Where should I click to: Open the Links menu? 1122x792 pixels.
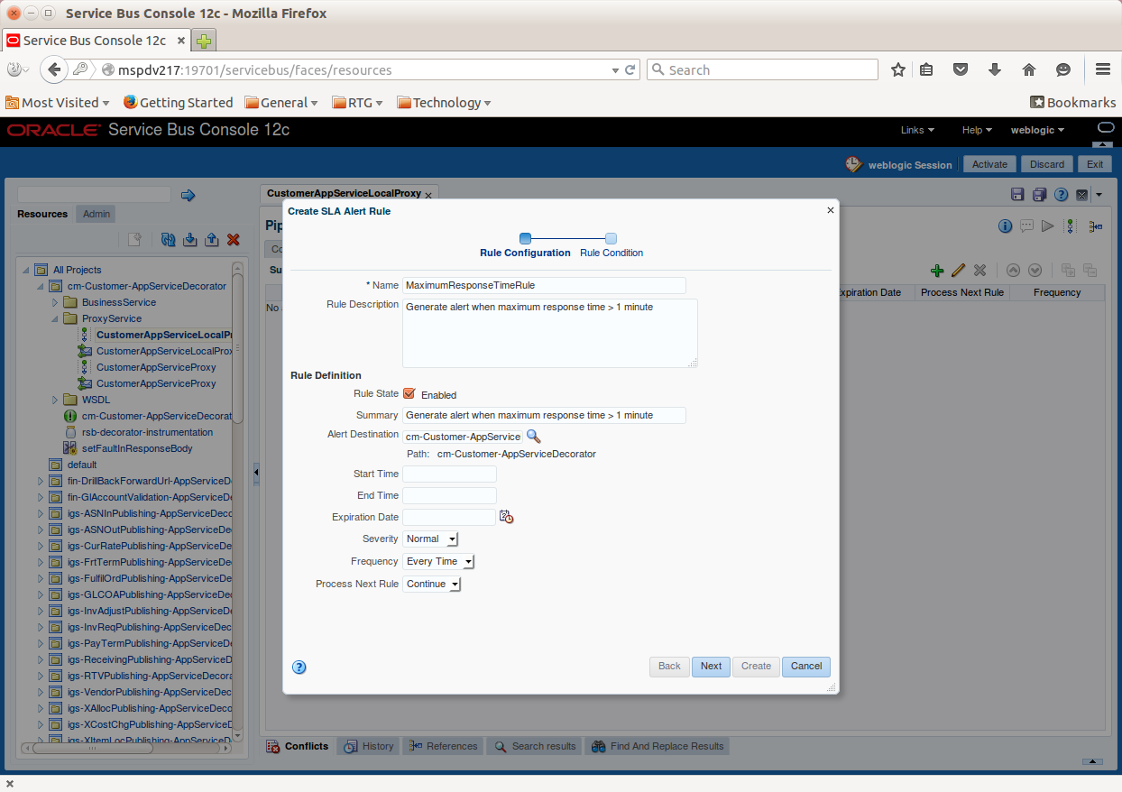tap(917, 130)
